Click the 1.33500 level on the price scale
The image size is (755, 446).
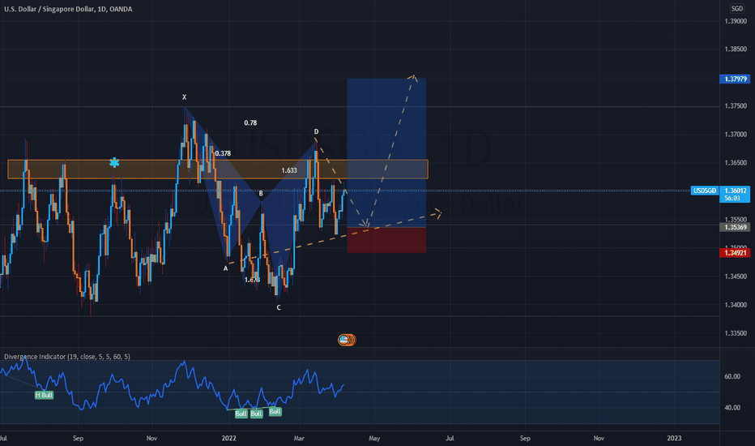[736, 333]
